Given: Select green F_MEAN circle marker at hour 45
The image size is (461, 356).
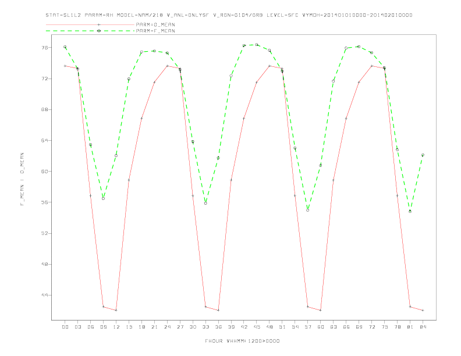Looking at the screenshot, I should 257,45.
